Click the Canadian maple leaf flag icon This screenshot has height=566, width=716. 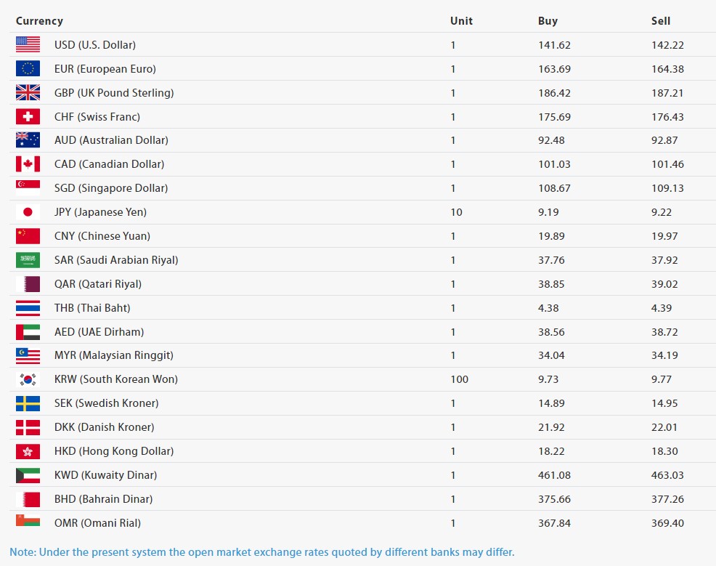[28, 164]
